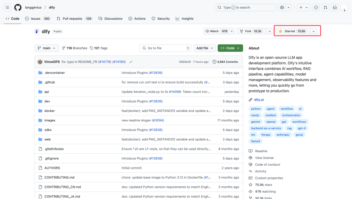The width and height of the screenshot is (352, 199).
Task: Switch to the Issues tab
Action: coord(38,19)
